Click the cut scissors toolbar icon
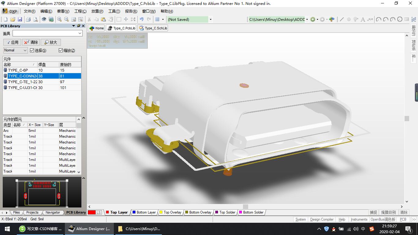This screenshot has height=235, width=418. [x=89, y=19]
